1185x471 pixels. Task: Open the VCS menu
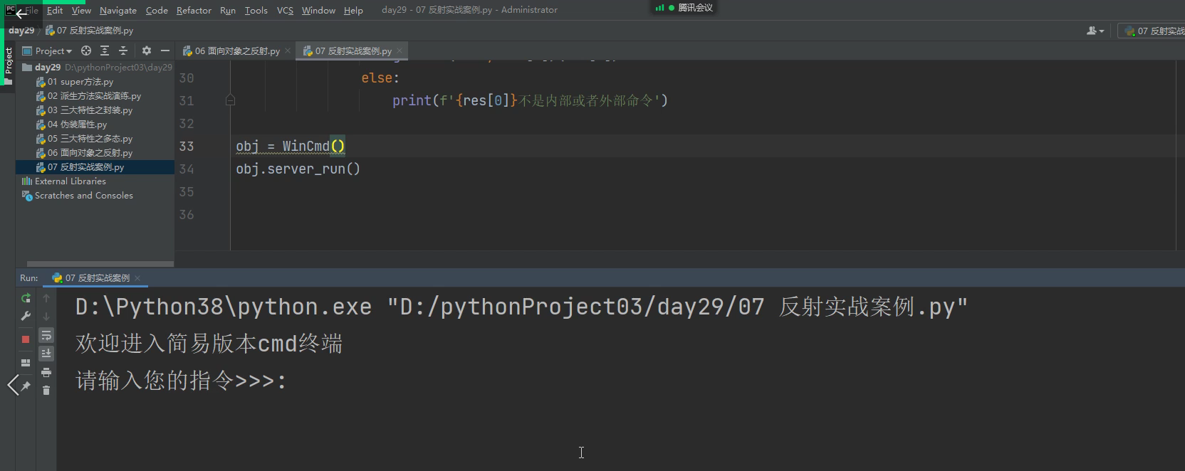coord(285,10)
